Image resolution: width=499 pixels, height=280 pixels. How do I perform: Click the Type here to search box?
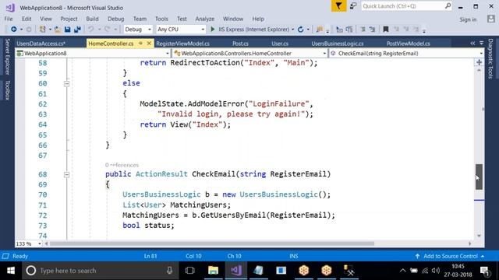[100, 271]
